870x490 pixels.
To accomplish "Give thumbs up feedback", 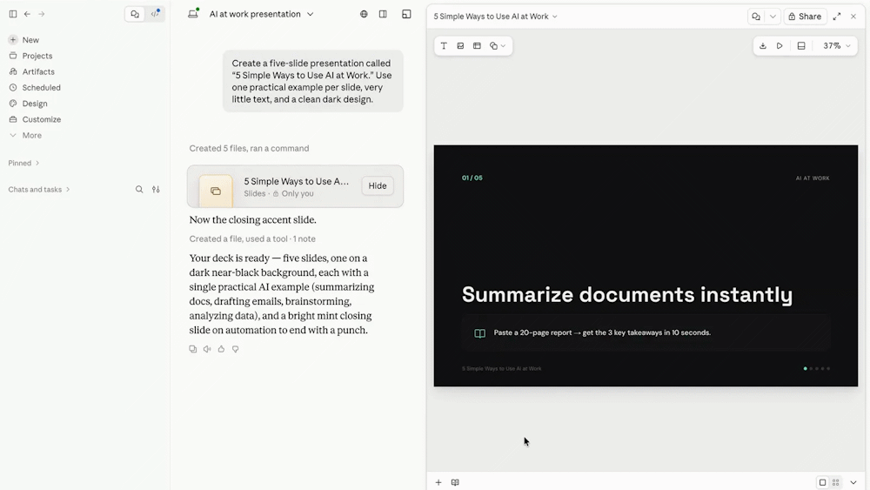I will (221, 349).
